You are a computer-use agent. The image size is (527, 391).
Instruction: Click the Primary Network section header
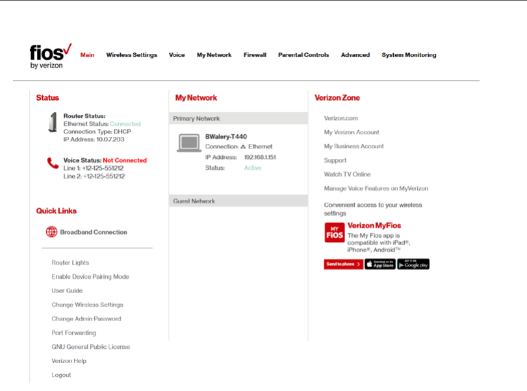click(x=238, y=119)
